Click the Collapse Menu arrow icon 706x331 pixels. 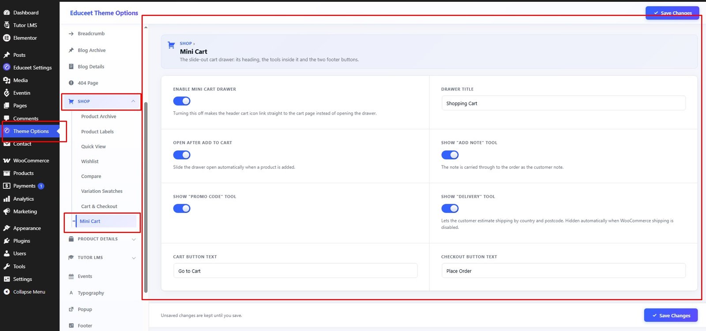7,292
